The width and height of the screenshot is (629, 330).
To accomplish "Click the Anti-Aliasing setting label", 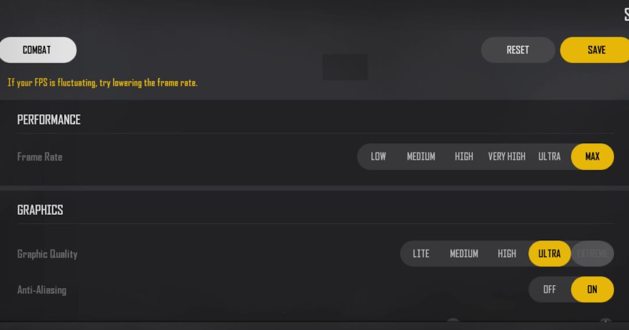I will pos(42,290).
